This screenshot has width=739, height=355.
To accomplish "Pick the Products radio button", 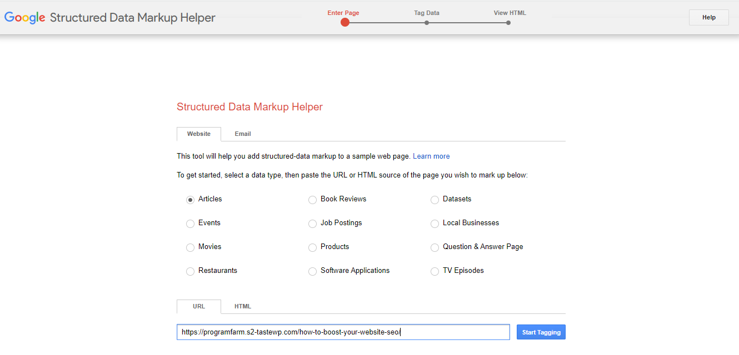I will pyautogui.click(x=312, y=247).
